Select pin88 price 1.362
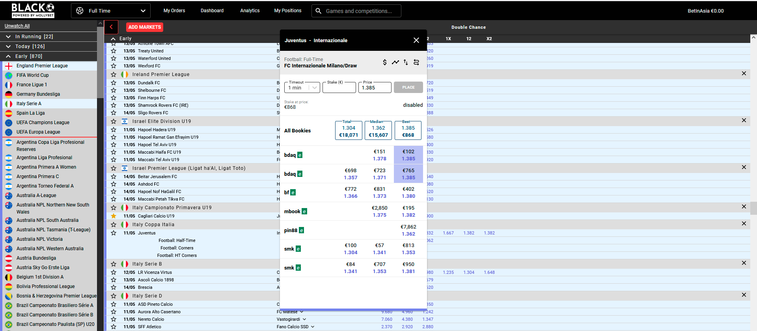This screenshot has width=757, height=331. (408, 230)
